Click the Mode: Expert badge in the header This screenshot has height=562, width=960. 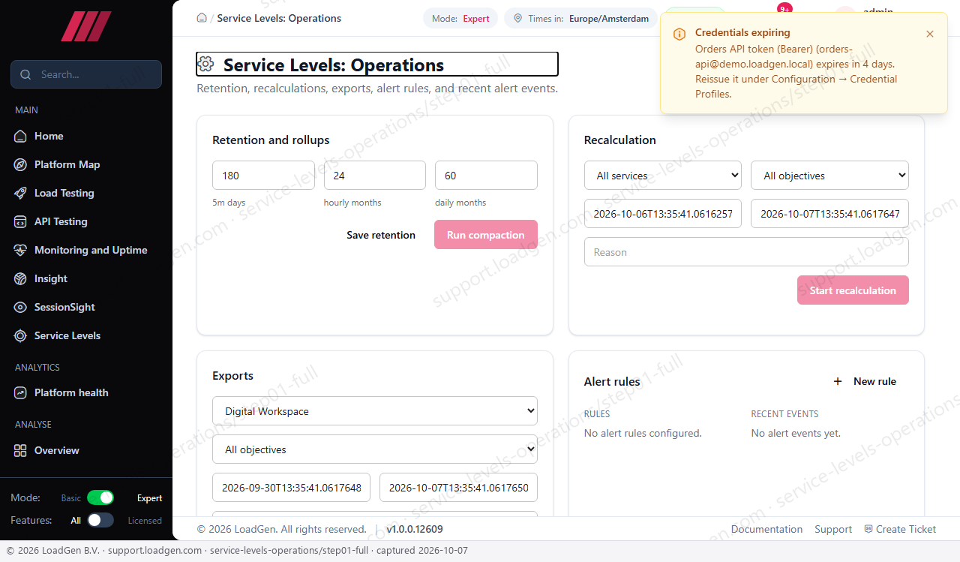pos(460,19)
